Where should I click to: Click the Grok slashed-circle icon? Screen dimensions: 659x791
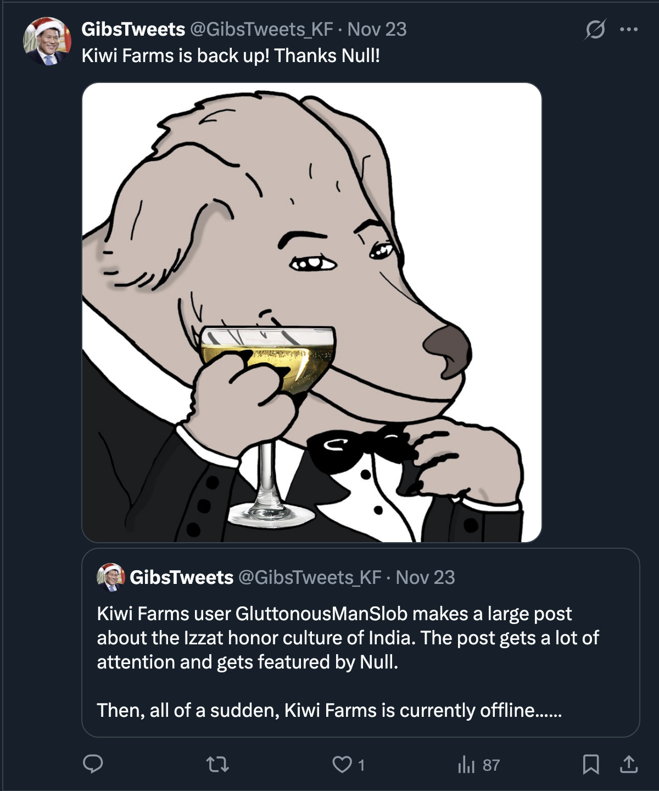pos(595,30)
